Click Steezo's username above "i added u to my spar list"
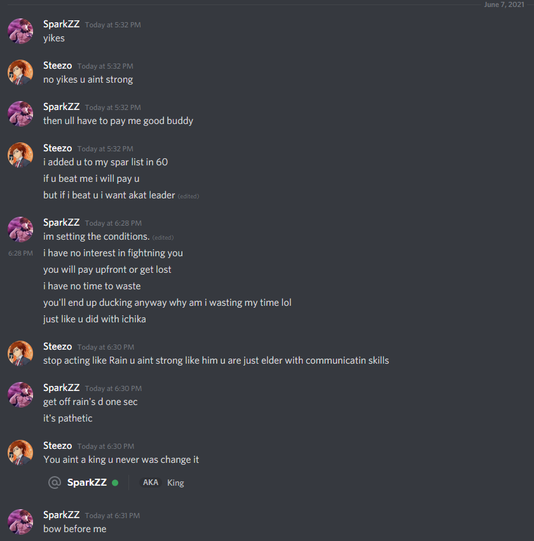Screen dimensions: 534x541 coord(57,148)
